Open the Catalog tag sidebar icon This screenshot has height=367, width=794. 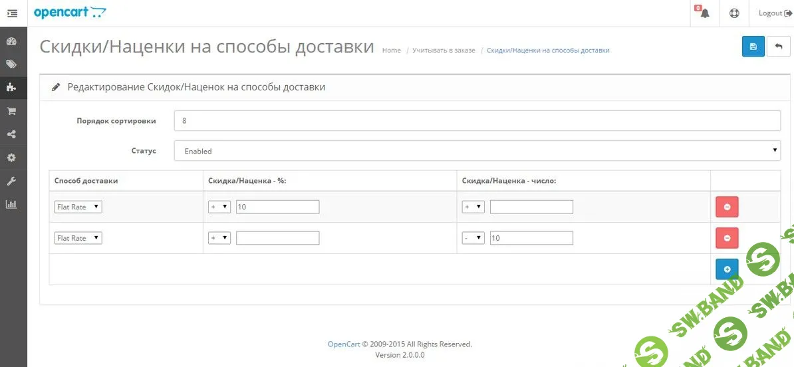click(11, 64)
